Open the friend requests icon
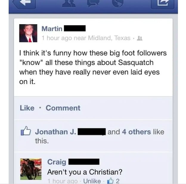Image resolution: width=186 pixels, height=184 pixels. tap(69, 4)
